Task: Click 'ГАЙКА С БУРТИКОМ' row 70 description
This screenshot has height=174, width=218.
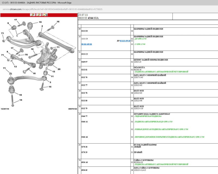Action: [x=144, y=160]
